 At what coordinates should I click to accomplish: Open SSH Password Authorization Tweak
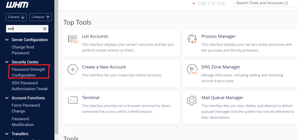(30, 86)
